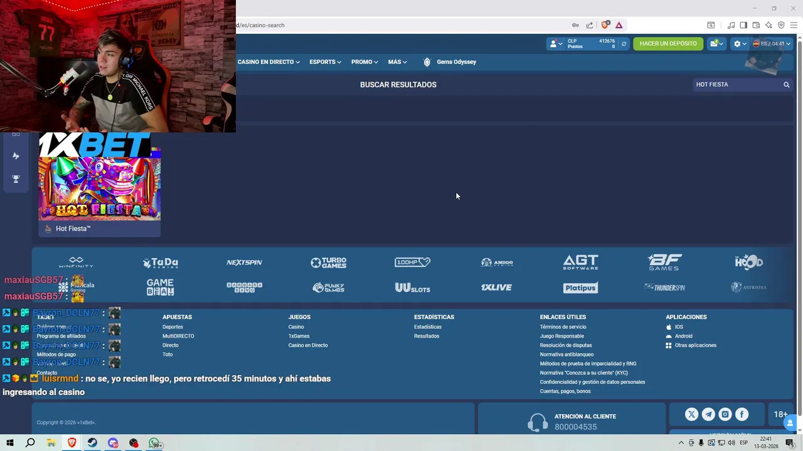Open Juego Responsable link

point(562,336)
